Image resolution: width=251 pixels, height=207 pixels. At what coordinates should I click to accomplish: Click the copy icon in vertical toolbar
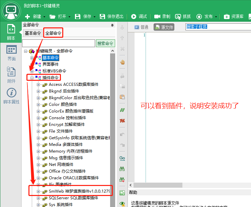pyautogui.click(x=122, y=86)
